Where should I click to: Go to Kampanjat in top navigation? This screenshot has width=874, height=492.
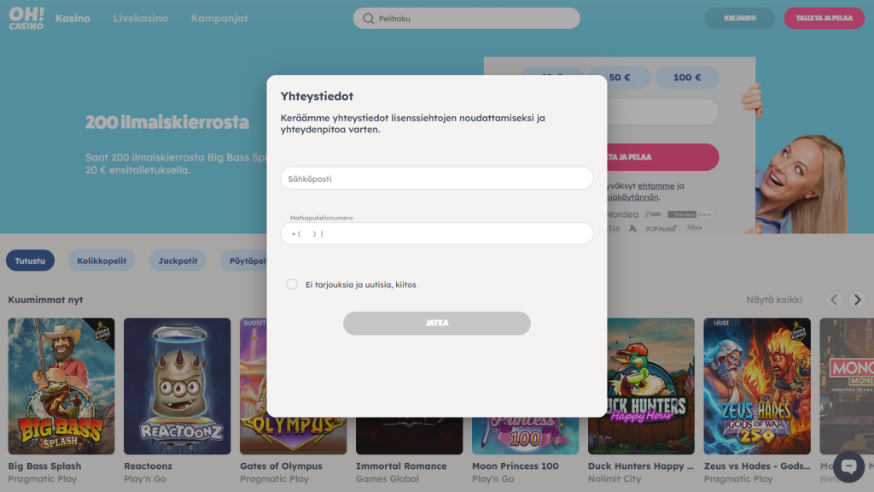(x=219, y=19)
